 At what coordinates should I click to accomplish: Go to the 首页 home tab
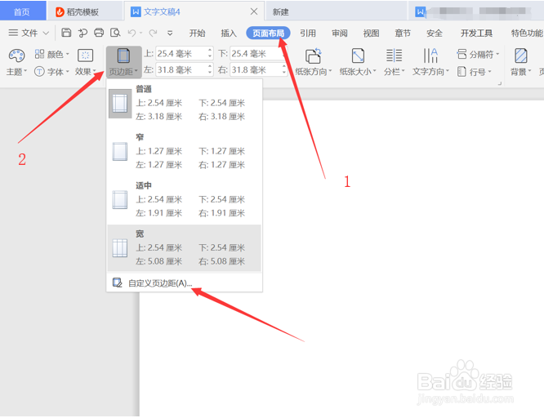point(22,11)
